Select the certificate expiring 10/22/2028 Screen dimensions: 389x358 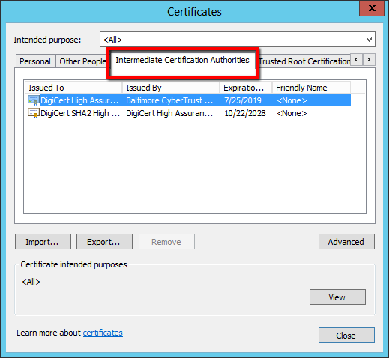click(188, 113)
